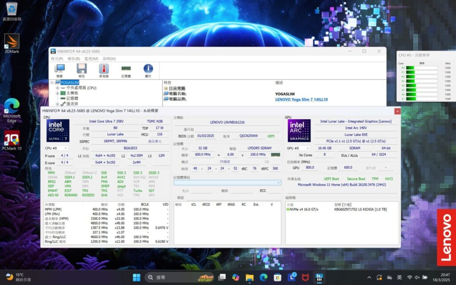Open the 程式(P) menu

click(57, 59)
